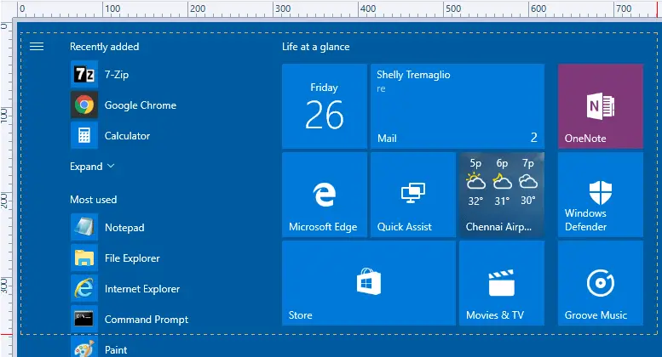
Task: Open the Mail tile from Shelly Tremaglio
Action: [458, 106]
